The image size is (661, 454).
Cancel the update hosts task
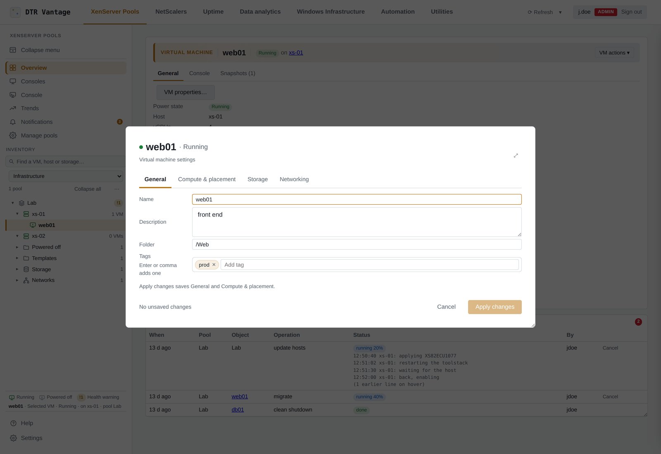click(x=610, y=348)
